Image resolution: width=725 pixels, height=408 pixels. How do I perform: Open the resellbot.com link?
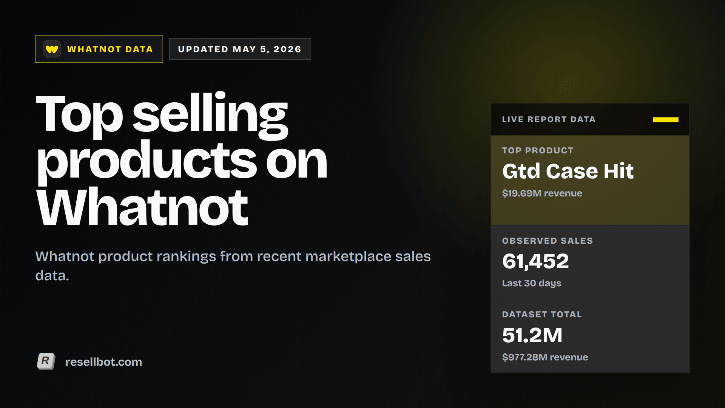coord(103,362)
